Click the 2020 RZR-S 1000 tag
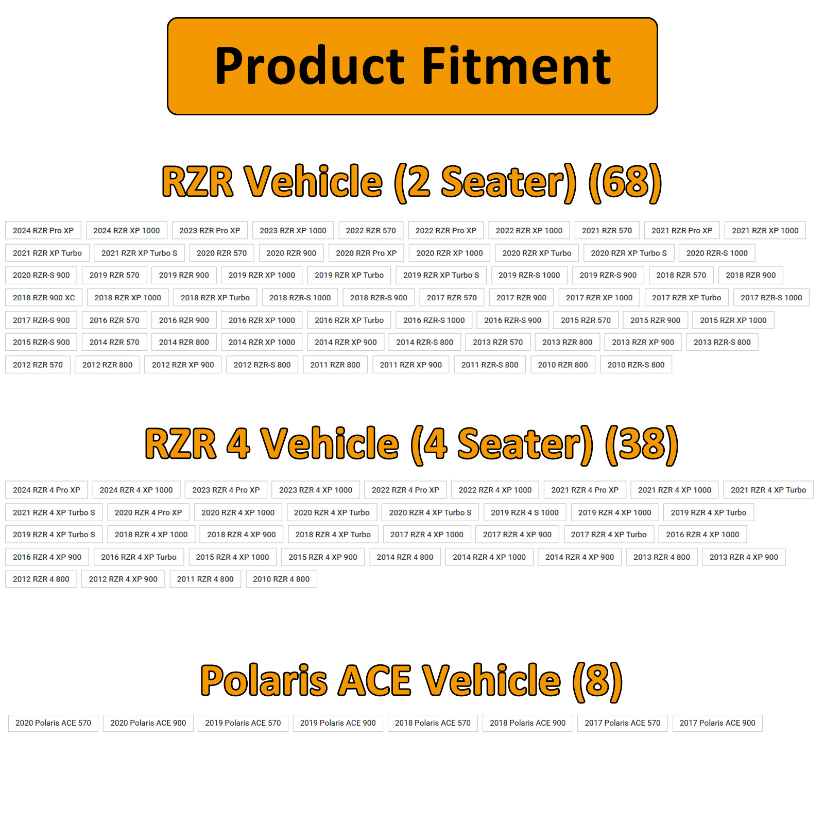Screen dimensions: 824x824 click(717, 253)
